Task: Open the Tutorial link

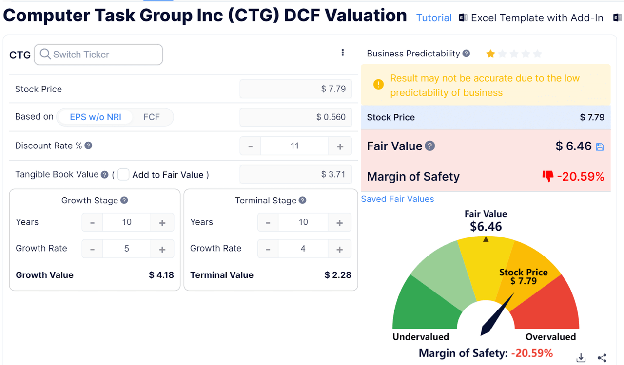Action: click(434, 18)
